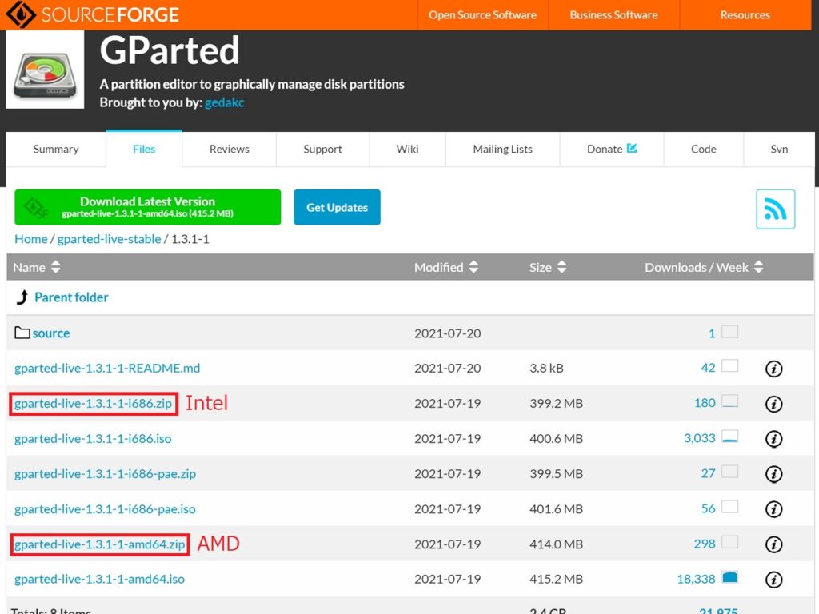Download gparted-live-1.3.1-1-amd64.zip
Image resolution: width=819 pixels, height=614 pixels.
(100, 544)
